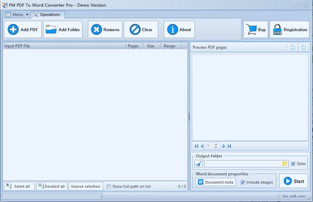Click the status bar progress area

click(x=52, y=196)
